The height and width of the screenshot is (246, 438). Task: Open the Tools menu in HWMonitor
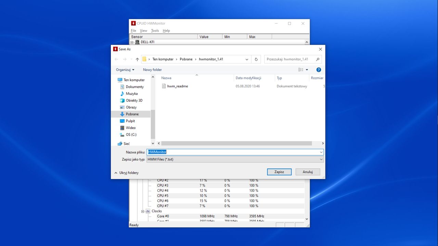tap(155, 31)
